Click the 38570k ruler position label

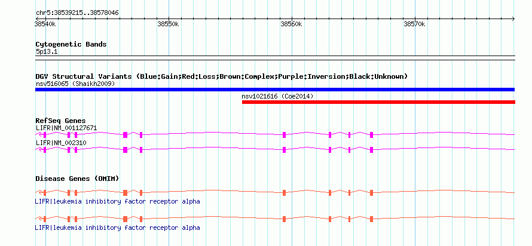coord(414,24)
